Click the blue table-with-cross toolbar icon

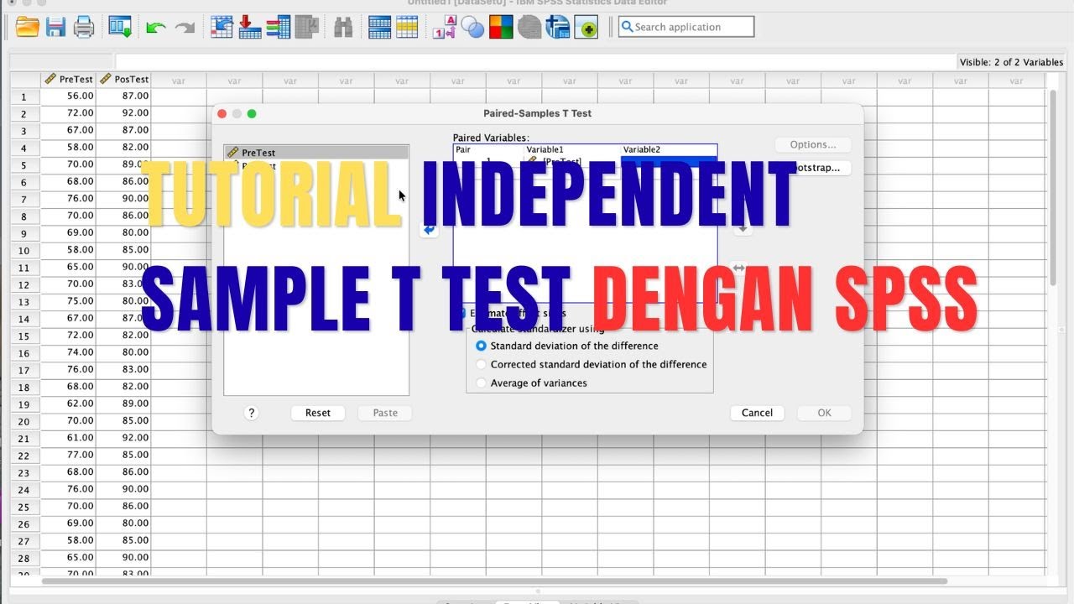click(x=558, y=28)
